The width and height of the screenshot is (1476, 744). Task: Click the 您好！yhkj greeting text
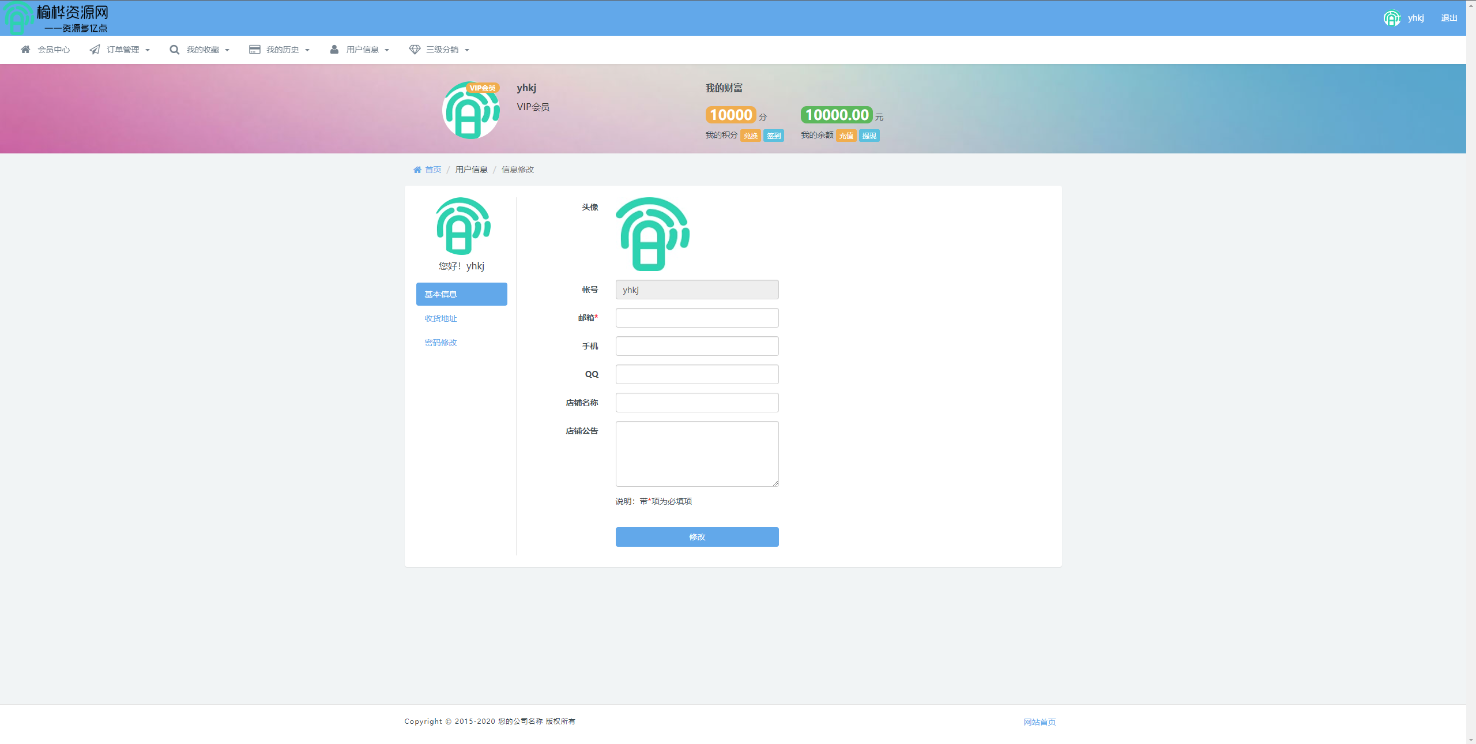pyautogui.click(x=461, y=266)
